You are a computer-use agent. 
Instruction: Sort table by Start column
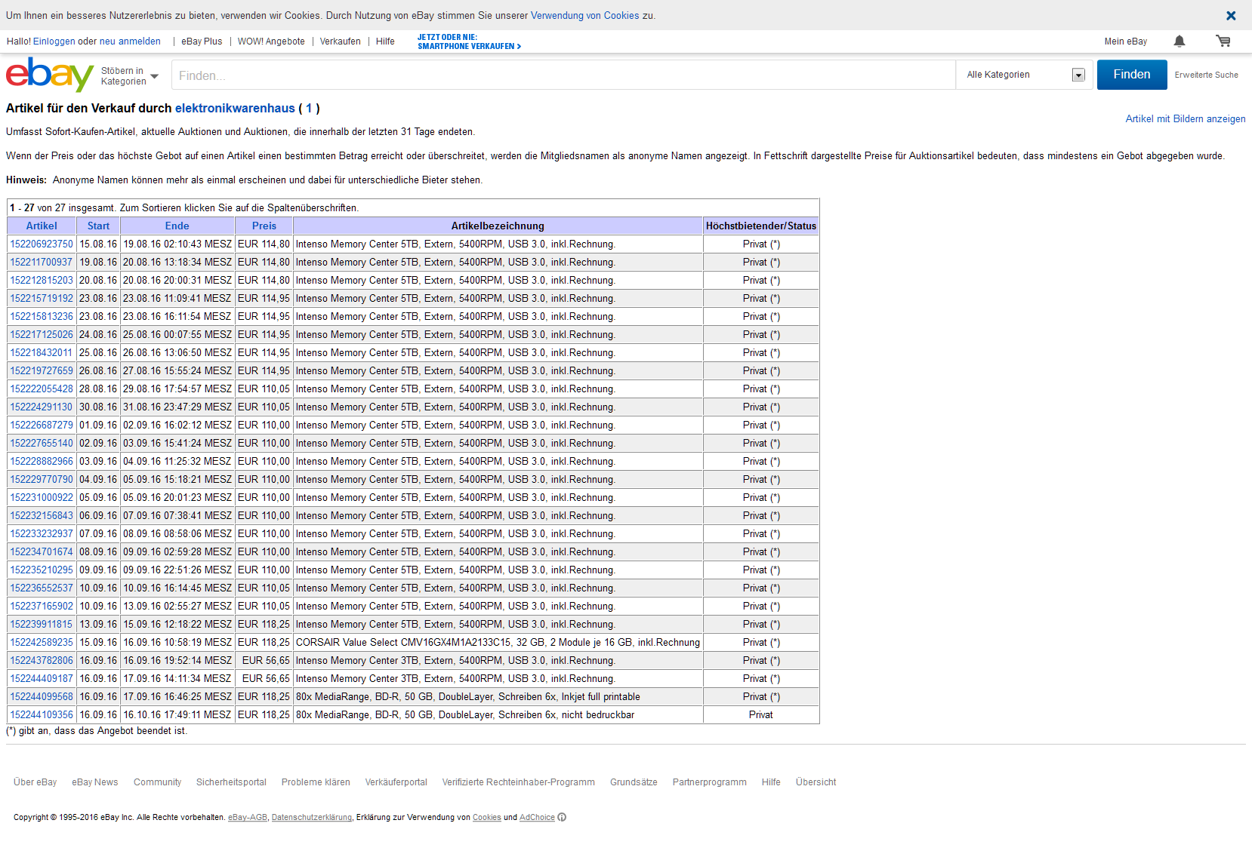[x=98, y=226]
